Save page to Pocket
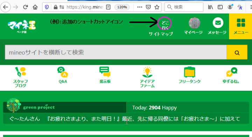The height and width of the screenshot is (137, 252). 148,7
